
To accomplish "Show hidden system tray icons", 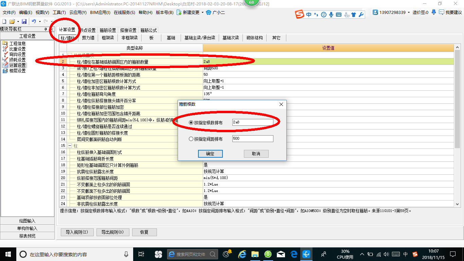I will (x=362, y=254).
